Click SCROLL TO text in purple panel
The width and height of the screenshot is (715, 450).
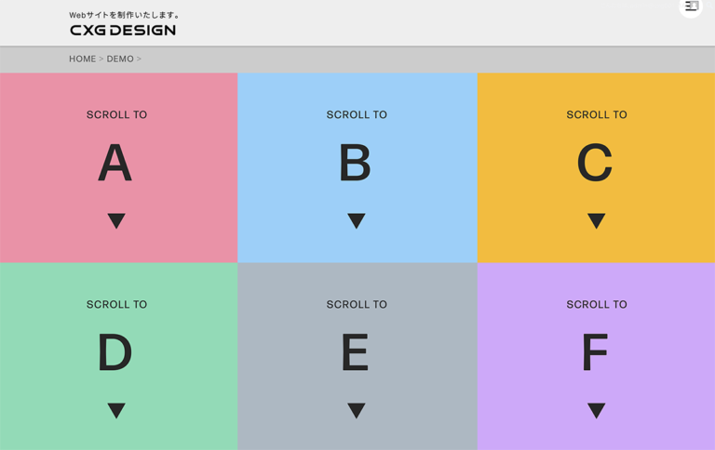click(x=597, y=305)
